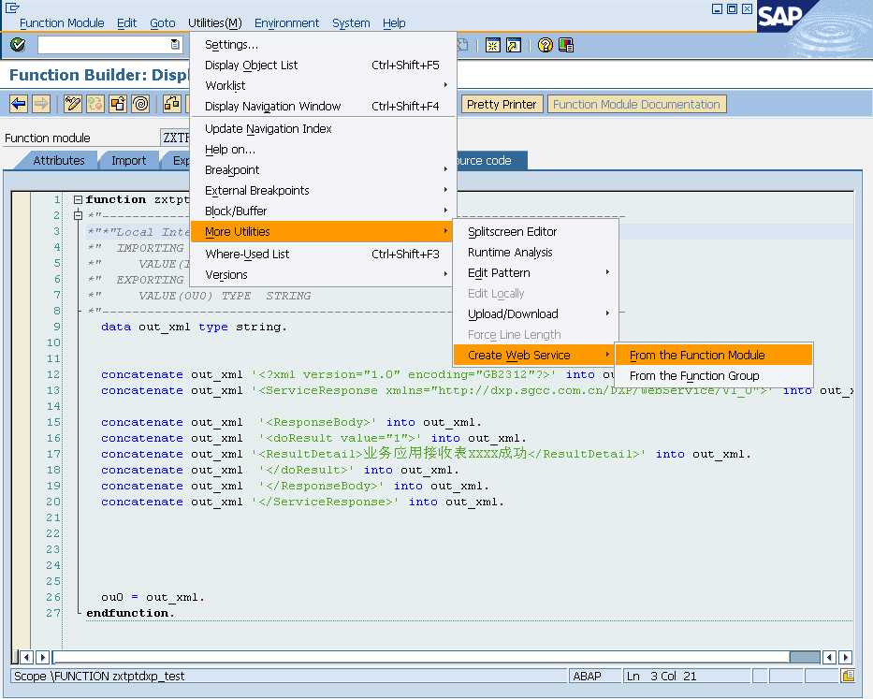
Task: Click the green Enter checkmark icon
Action: 17,45
